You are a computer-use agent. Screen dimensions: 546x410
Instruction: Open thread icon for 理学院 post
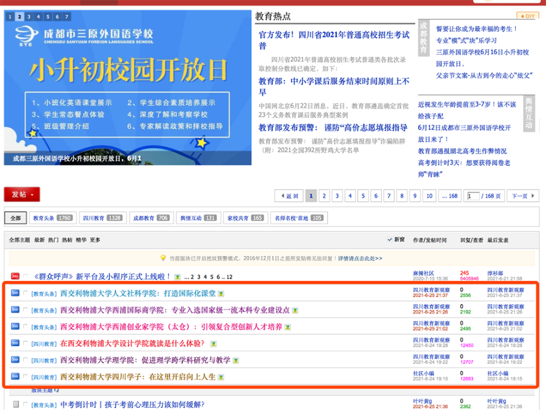(15, 359)
